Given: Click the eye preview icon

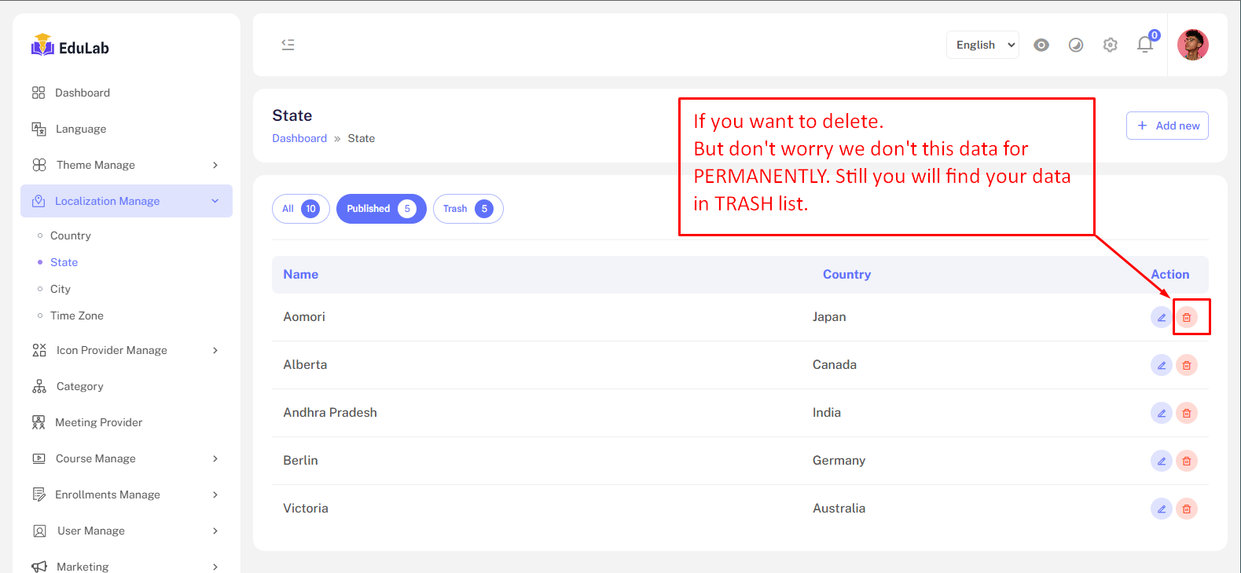Looking at the screenshot, I should pos(1041,45).
